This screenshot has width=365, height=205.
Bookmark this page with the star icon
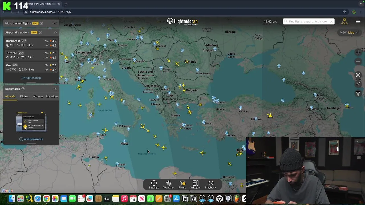344,12
